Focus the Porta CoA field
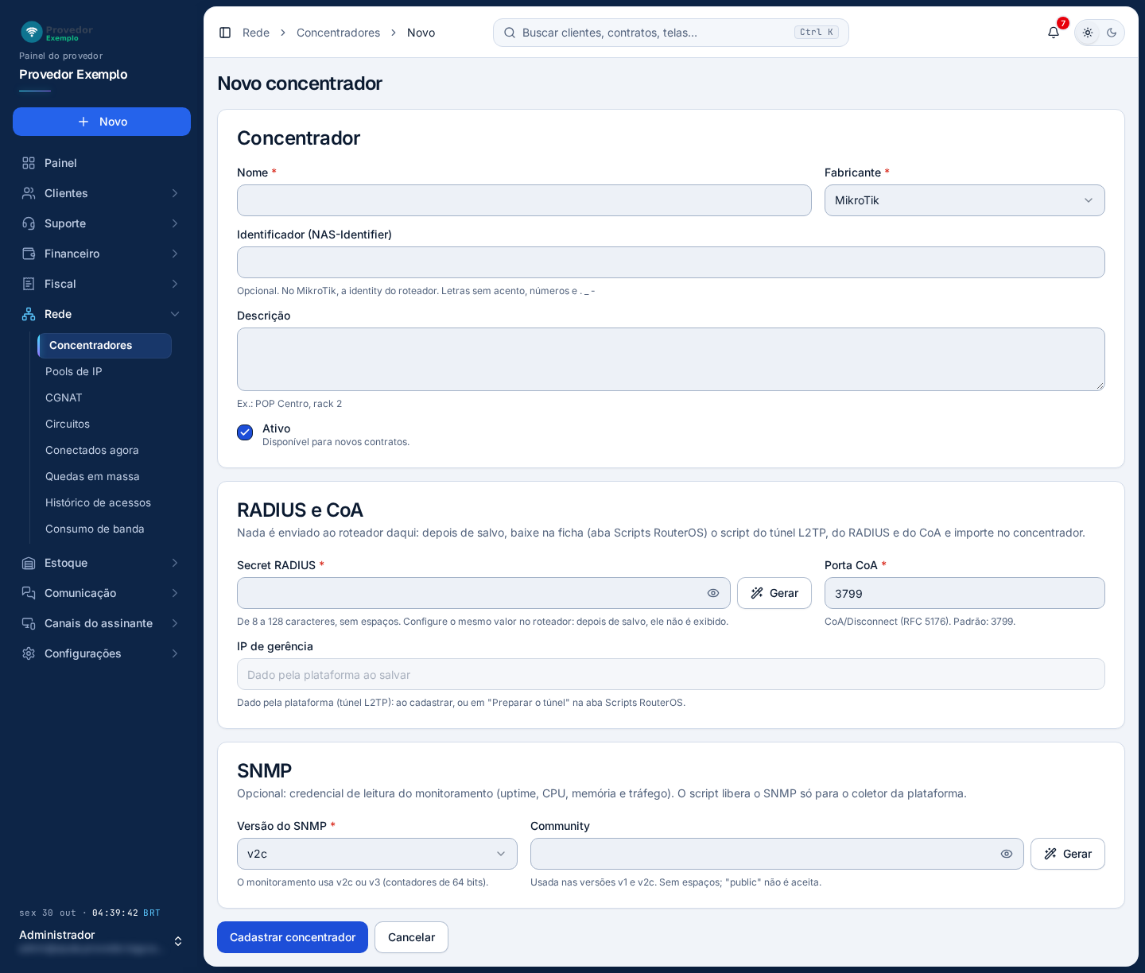Screen dimensions: 1145x973 pyautogui.click(x=965, y=593)
